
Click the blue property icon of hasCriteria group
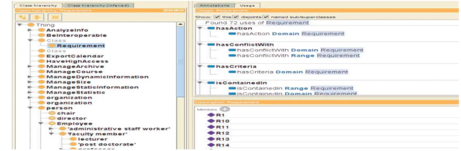211,66
